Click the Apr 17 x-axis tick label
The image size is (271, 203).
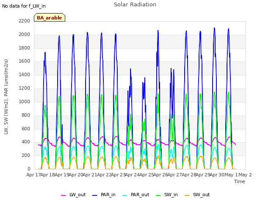pos(33,175)
